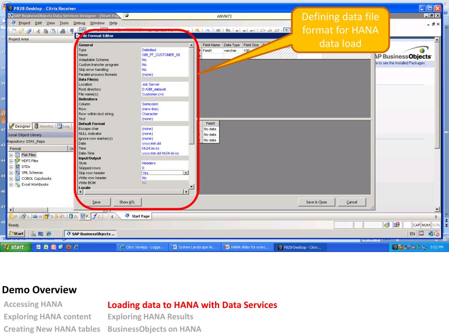Expand the XML Schemas tree node
This screenshot has width=449, height=336.
(x=11, y=173)
